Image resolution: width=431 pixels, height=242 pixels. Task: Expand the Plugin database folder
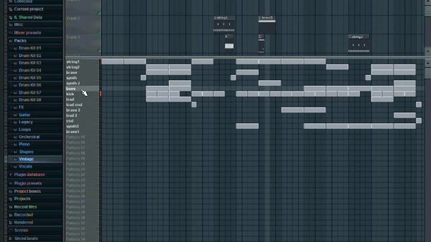point(29,175)
